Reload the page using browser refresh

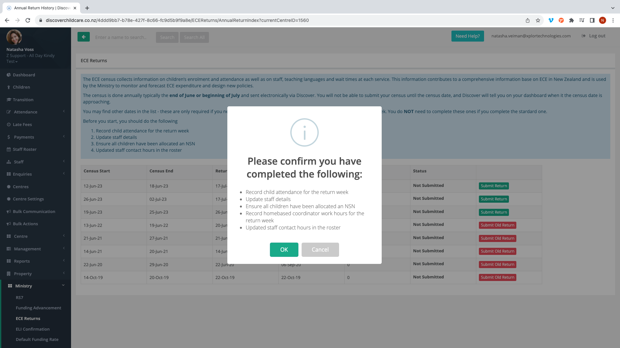[28, 20]
